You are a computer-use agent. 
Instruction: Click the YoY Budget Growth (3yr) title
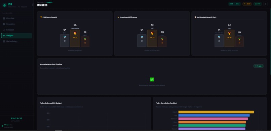coord(206,17)
